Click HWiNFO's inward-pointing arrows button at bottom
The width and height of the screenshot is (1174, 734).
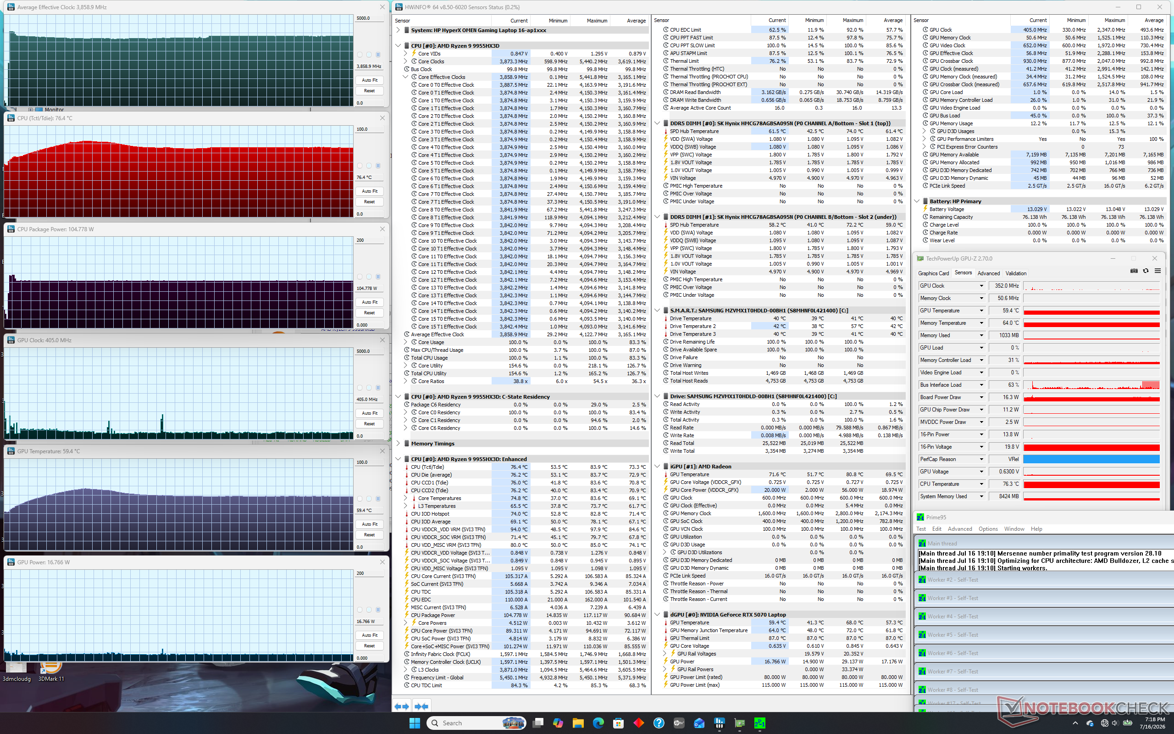tap(421, 706)
